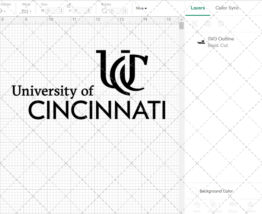262x214 pixels.
Task: Click the Rotate icon
Action: coord(105,11)
